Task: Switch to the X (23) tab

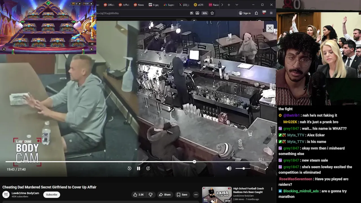Action: [184, 5]
